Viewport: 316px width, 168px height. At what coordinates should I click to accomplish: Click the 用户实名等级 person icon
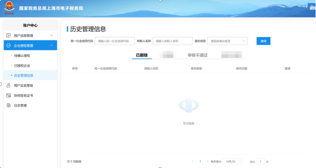[x=9, y=85]
